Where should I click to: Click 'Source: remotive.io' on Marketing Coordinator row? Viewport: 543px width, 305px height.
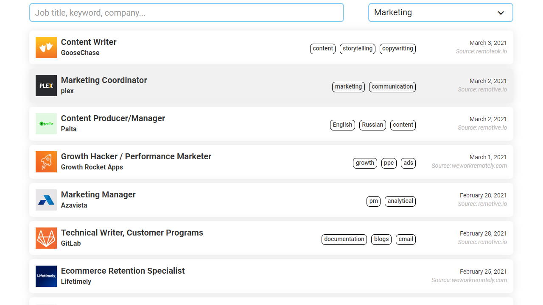point(482,89)
